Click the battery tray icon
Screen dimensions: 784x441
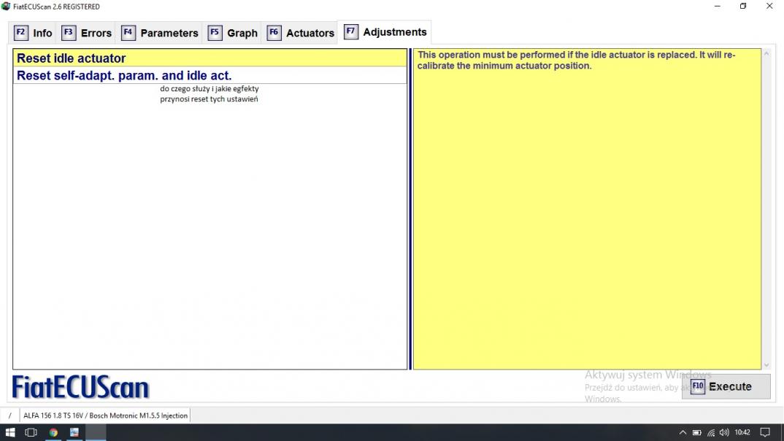(697, 432)
